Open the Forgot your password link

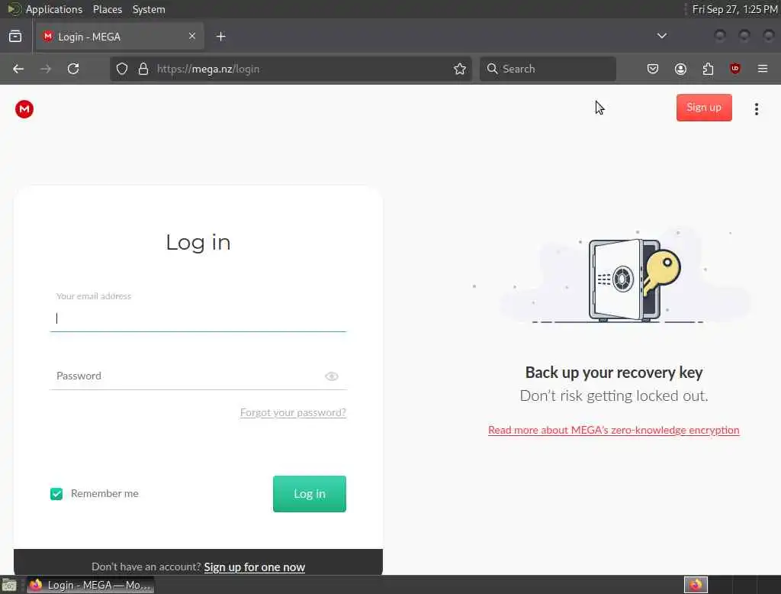click(293, 412)
